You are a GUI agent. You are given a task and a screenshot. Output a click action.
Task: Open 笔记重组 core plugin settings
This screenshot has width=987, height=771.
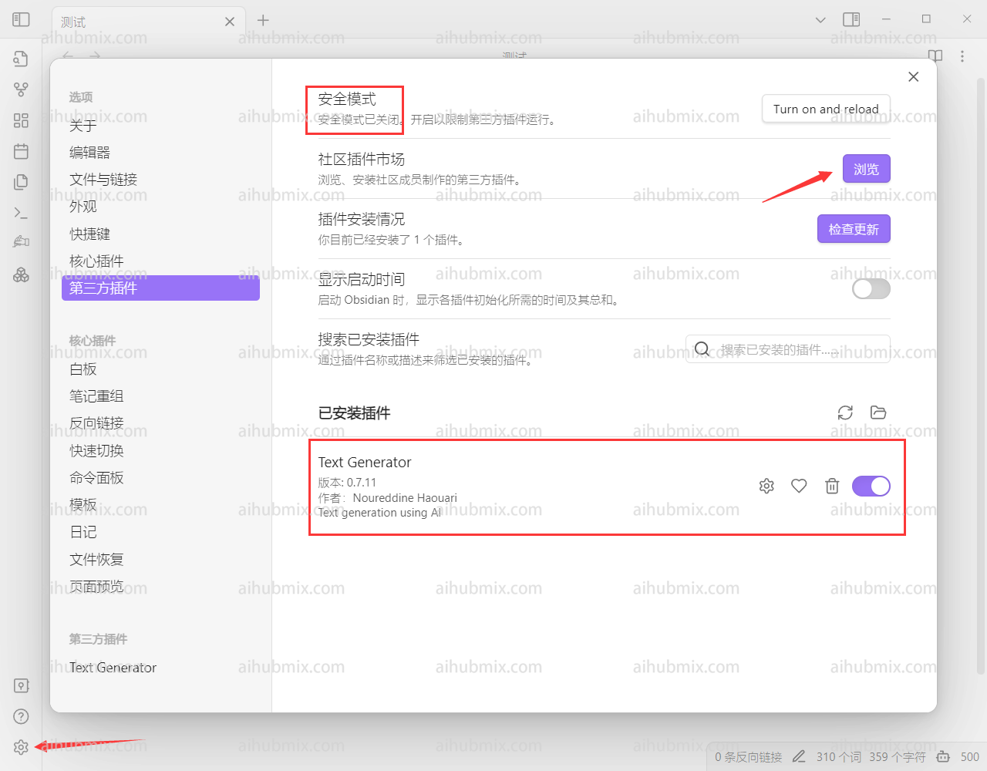tap(160, 396)
